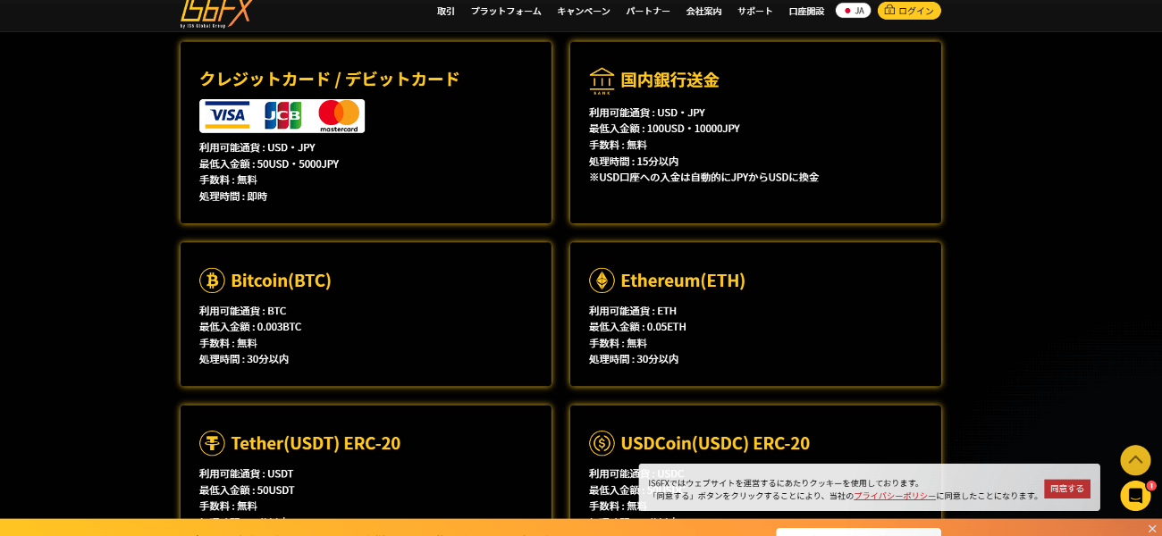Click text 利用可能通貨 : BTC

click(243, 311)
